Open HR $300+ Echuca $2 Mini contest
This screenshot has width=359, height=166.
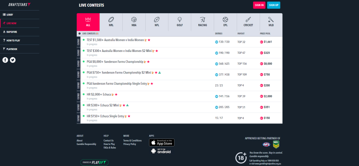click(x=103, y=105)
